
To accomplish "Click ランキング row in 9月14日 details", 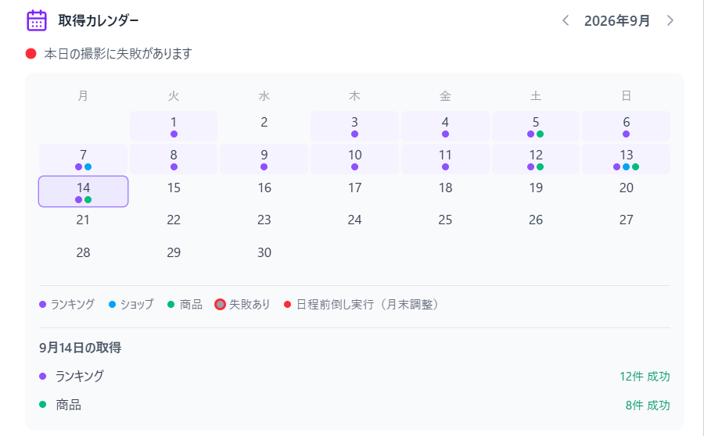I will pos(354,377).
